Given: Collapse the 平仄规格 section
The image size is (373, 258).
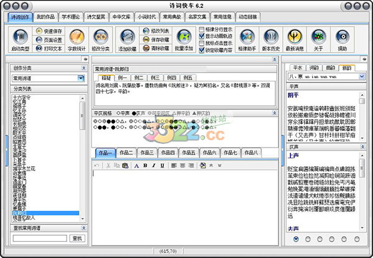Looking at the screenshot, I should pyautogui.click(x=274, y=113).
